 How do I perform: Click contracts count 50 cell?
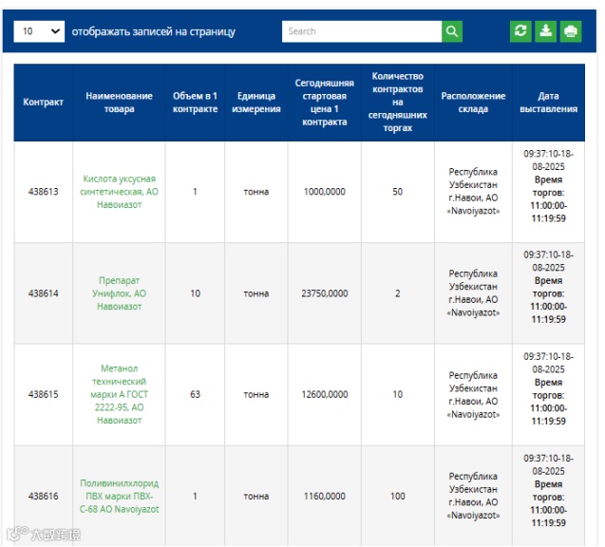click(397, 192)
